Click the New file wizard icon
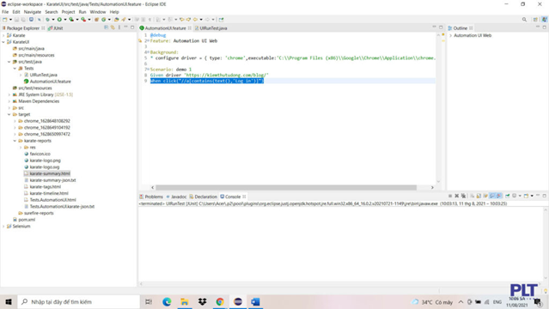This screenshot has height=309, width=549. (5, 20)
